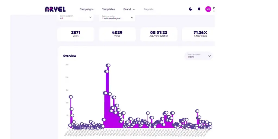Expand the Brand menu
The width and height of the screenshot is (278, 139).
click(129, 9)
